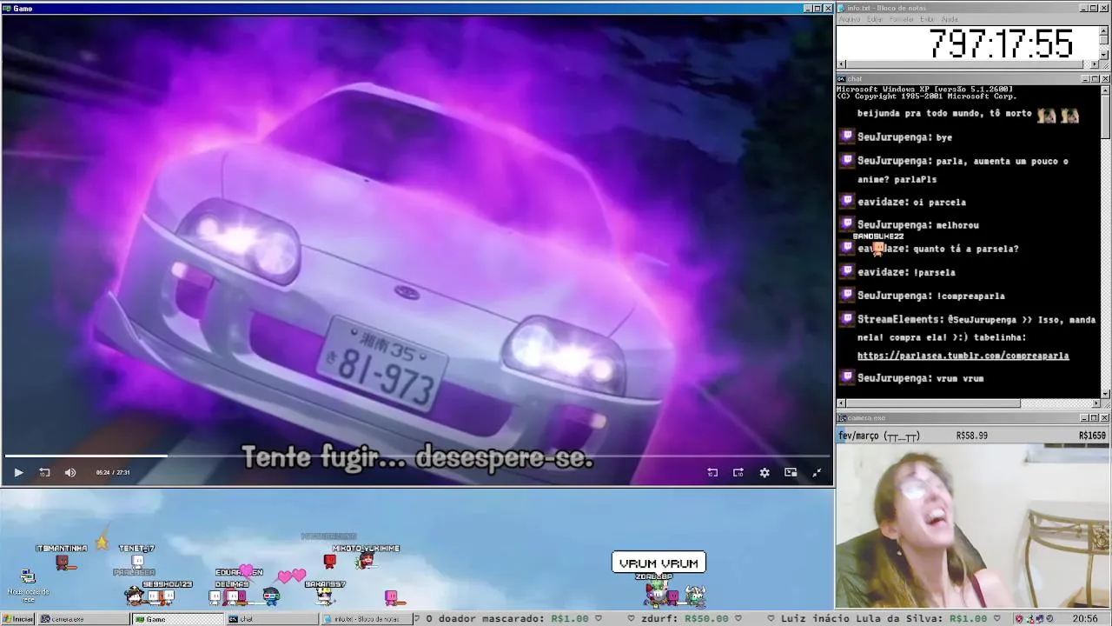
Task: Open Arquivo menu in Bloco de notas
Action: point(850,19)
